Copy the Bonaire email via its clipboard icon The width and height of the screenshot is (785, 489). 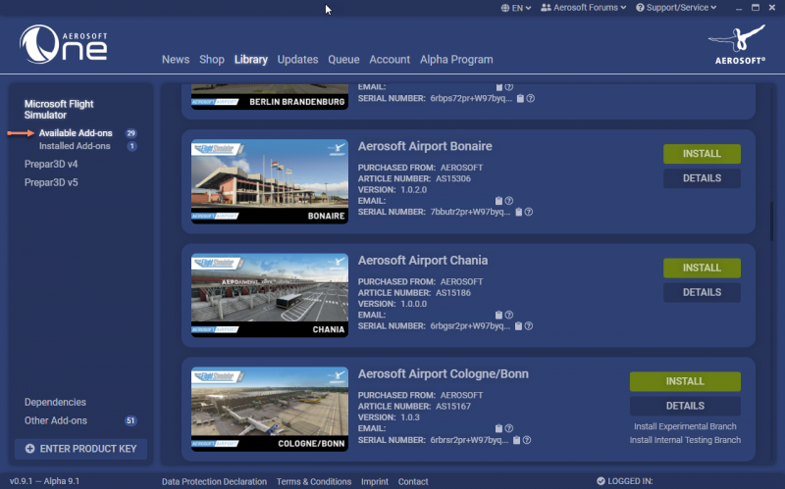[x=498, y=201]
